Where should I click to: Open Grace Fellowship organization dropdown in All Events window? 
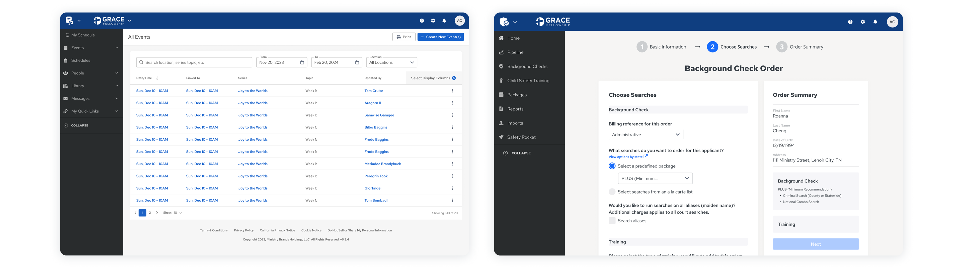click(129, 21)
